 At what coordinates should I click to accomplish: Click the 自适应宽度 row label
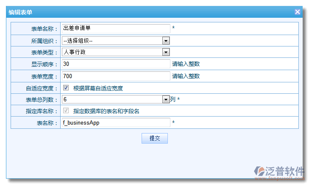coord(42,88)
